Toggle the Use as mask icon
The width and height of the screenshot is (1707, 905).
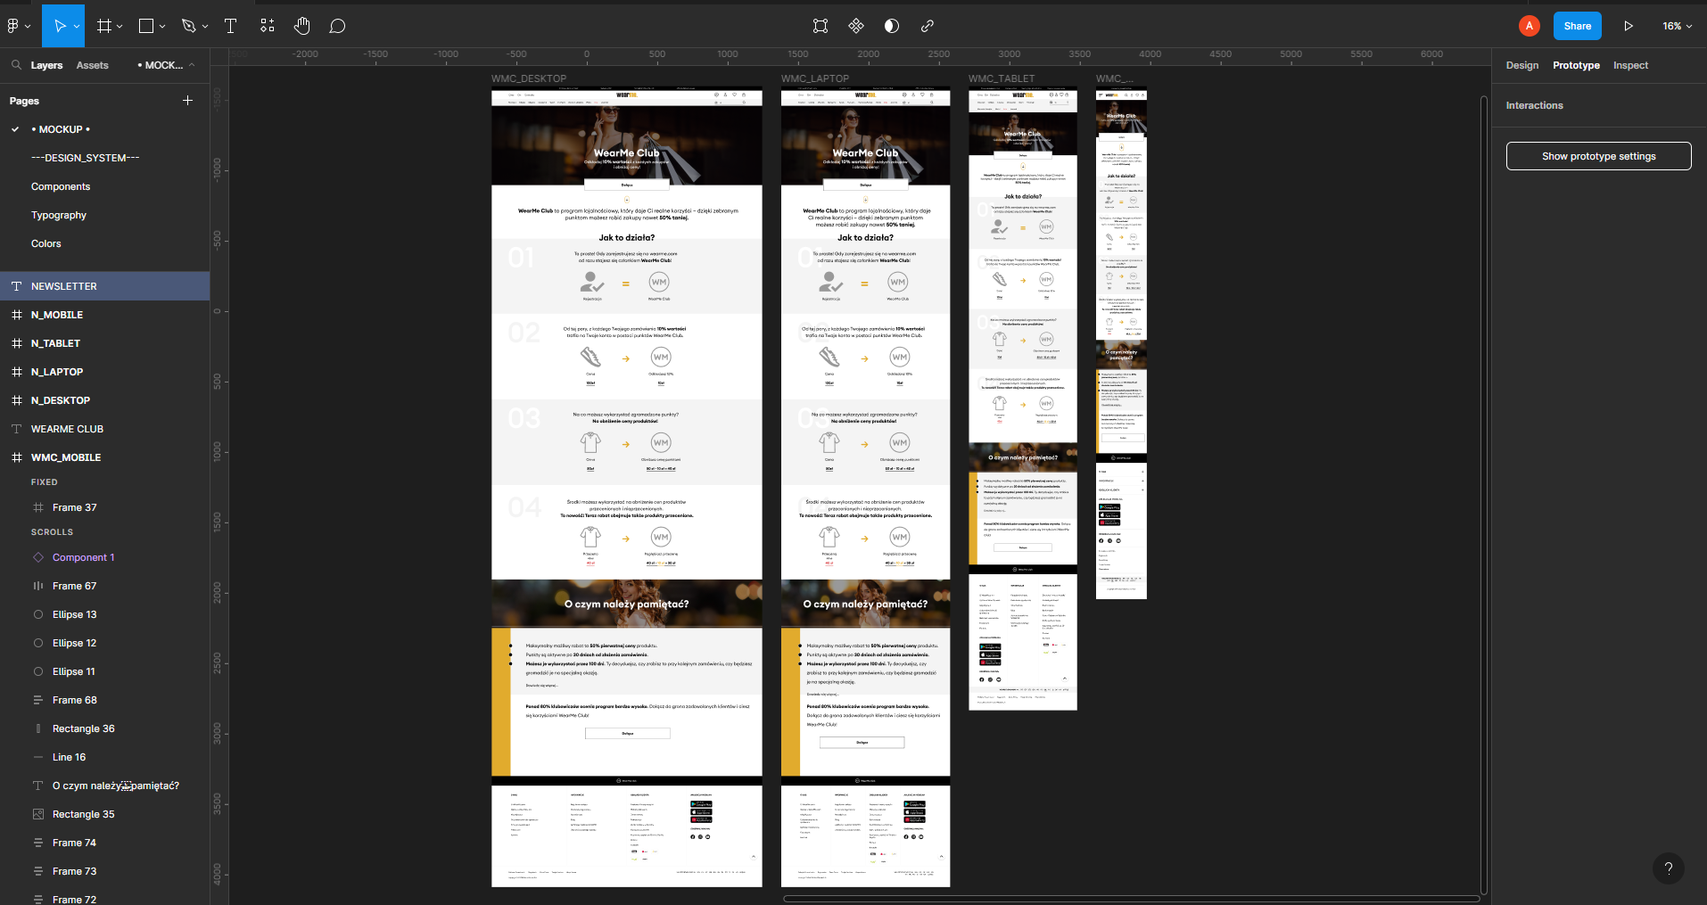(x=892, y=26)
